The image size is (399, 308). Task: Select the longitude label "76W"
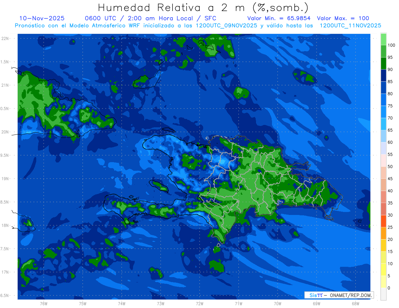(44, 303)
